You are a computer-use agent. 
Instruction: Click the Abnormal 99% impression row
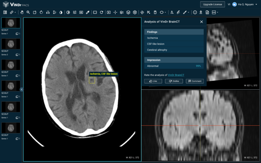[174, 66]
